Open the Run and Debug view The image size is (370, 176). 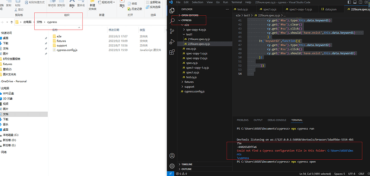pos(172,42)
